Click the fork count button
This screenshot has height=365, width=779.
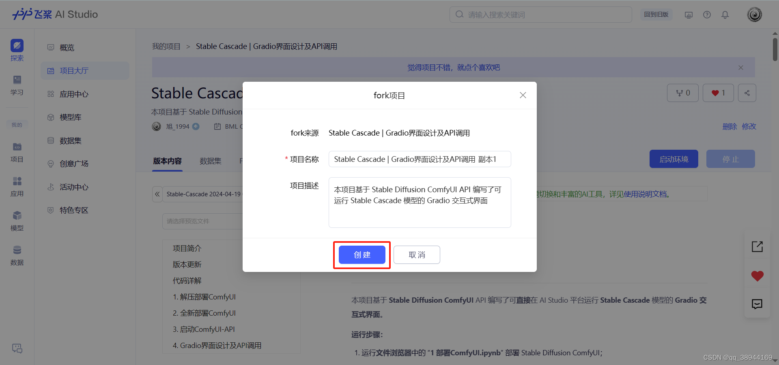[x=683, y=93]
